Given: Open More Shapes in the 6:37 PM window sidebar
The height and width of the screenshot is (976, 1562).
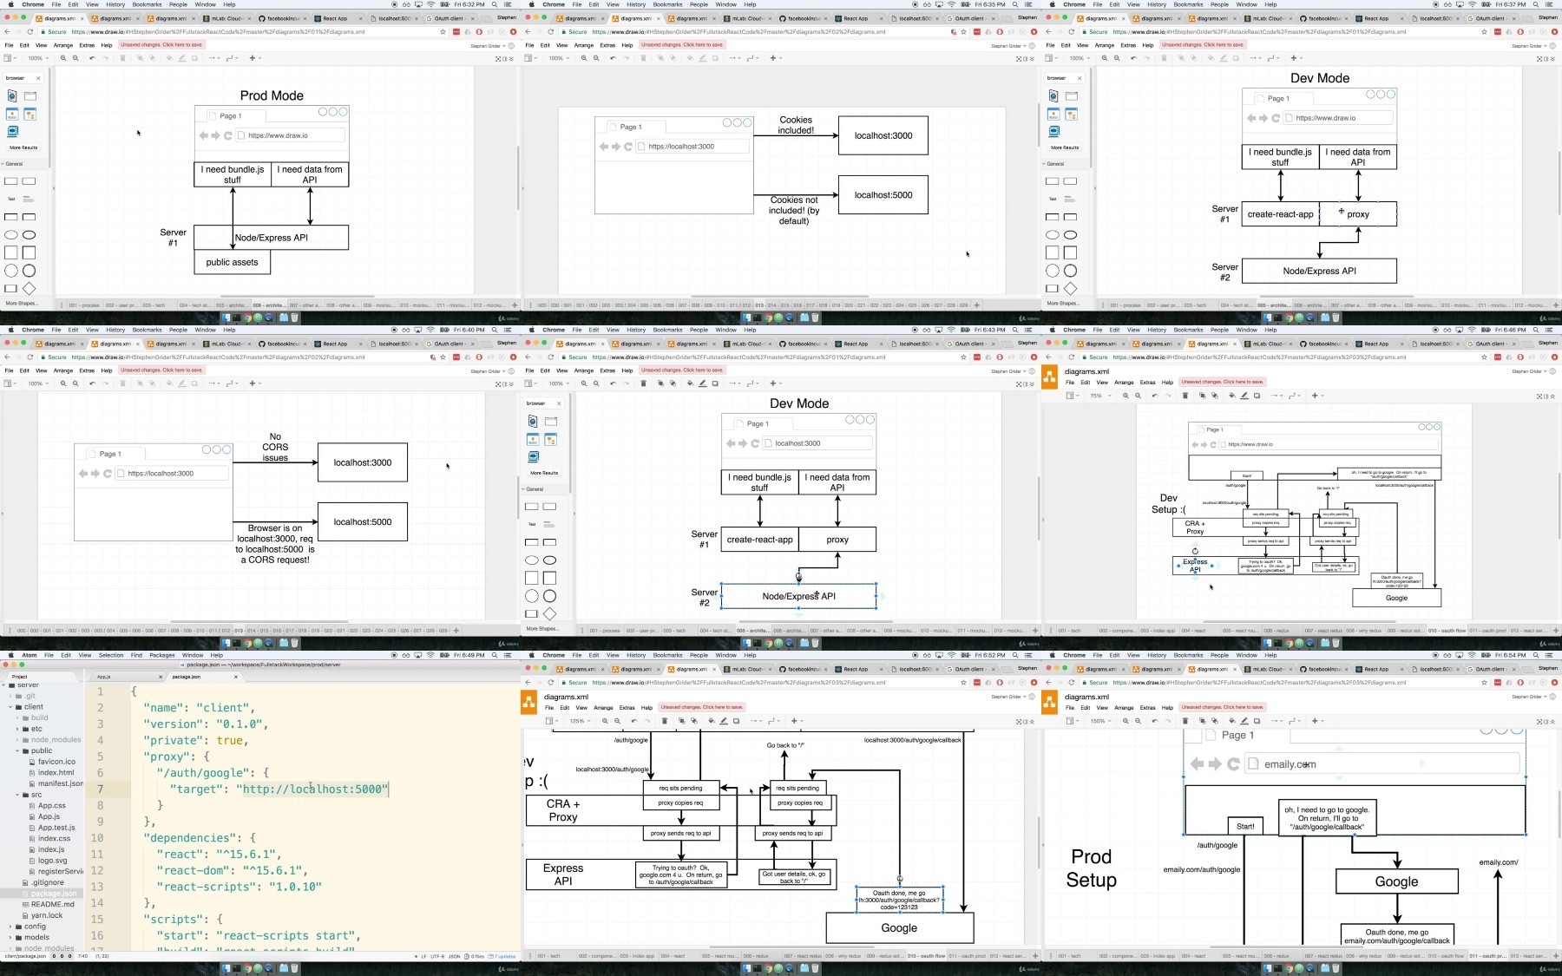Looking at the screenshot, I should pyautogui.click(x=1064, y=304).
